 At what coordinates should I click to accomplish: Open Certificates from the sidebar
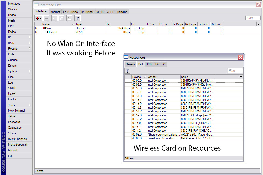[19, 128]
